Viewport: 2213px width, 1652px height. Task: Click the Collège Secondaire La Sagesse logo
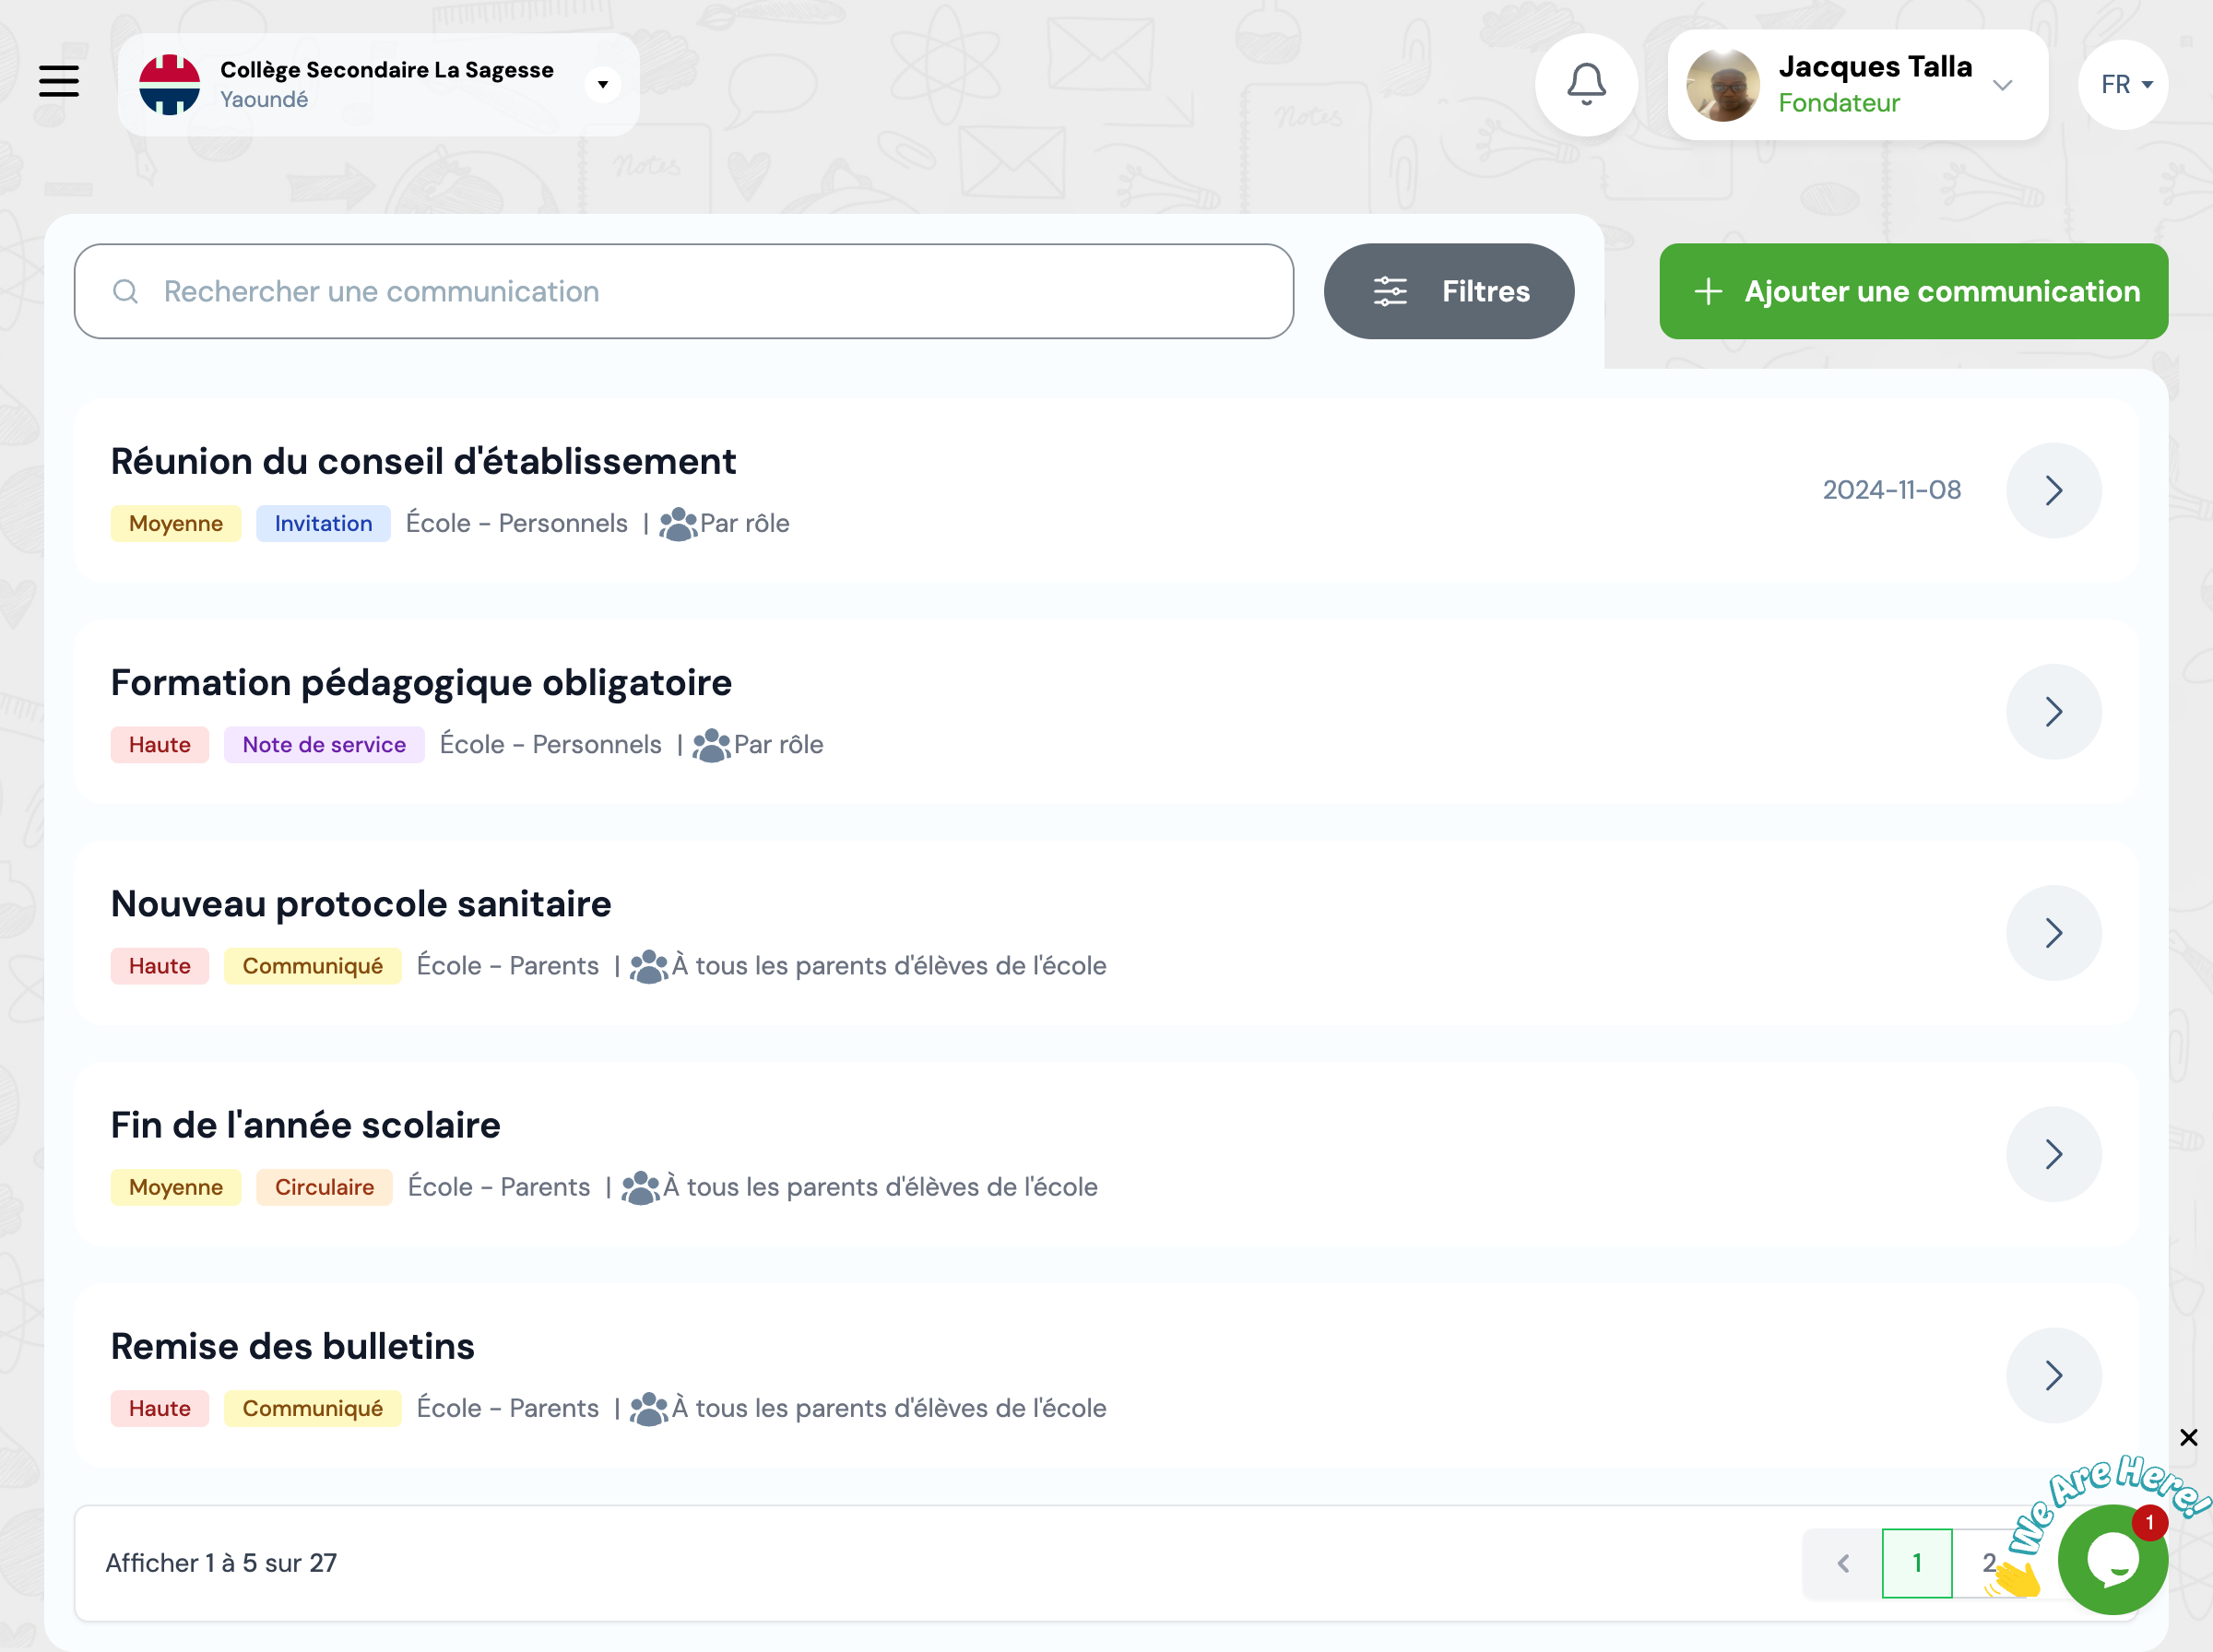pyautogui.click(x=169, y=84)
